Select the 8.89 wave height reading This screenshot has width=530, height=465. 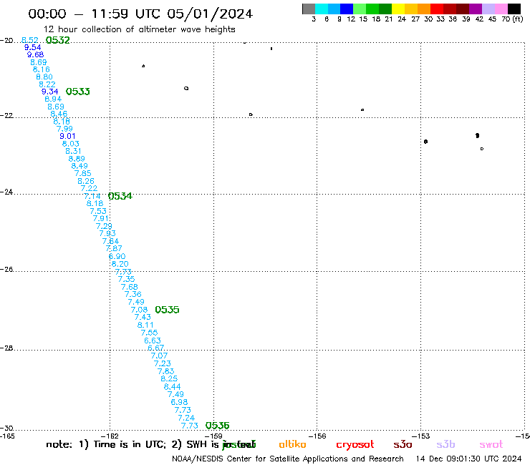77,159
